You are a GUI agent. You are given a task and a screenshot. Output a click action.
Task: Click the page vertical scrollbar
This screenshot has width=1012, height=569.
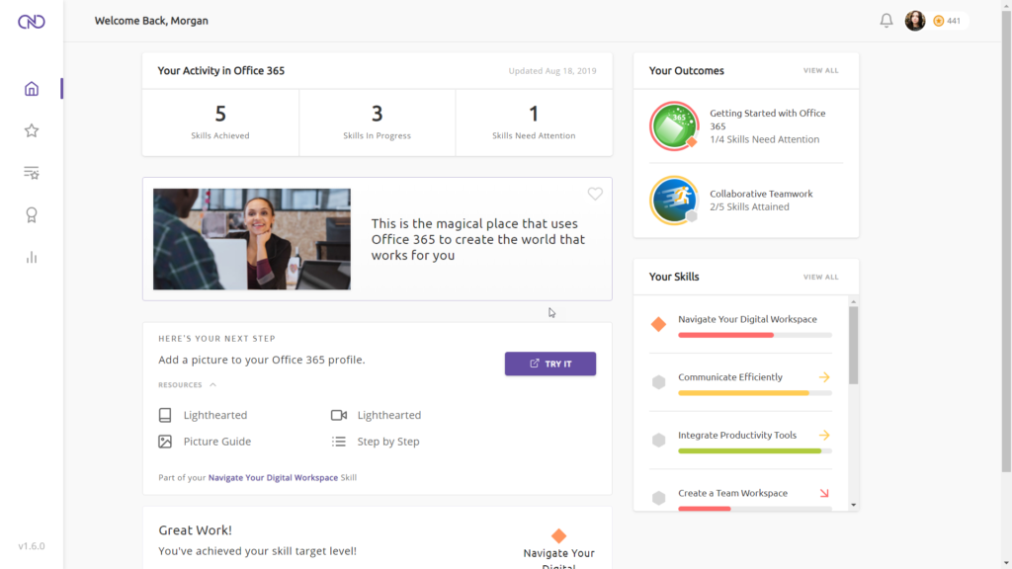(1006, 242)
